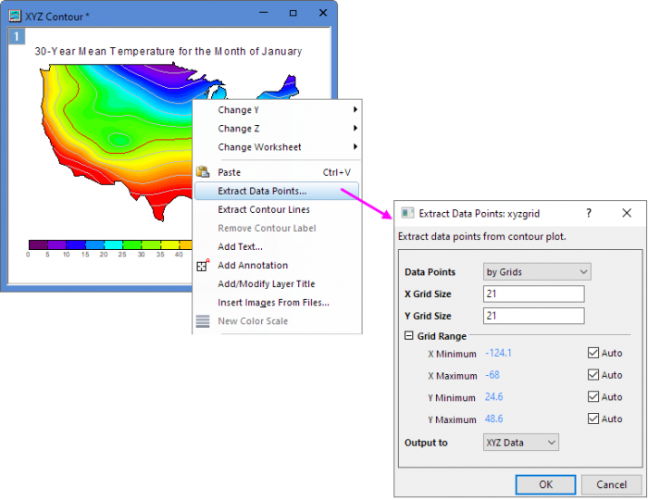
Task: Open the Data Points 'by Grids' dropdown
Action: (537, 272)
